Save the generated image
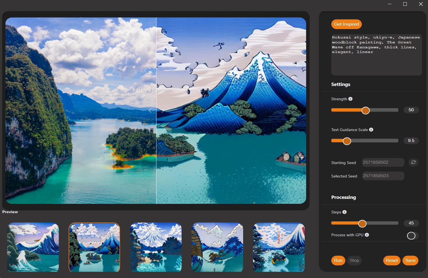 tap(410, 260)
